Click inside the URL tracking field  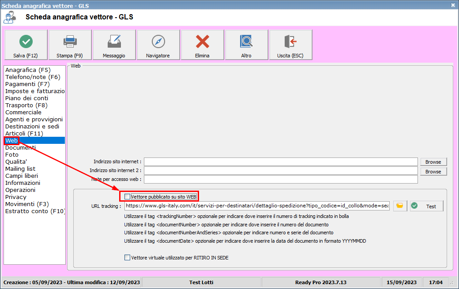click(x=257, y=206)
